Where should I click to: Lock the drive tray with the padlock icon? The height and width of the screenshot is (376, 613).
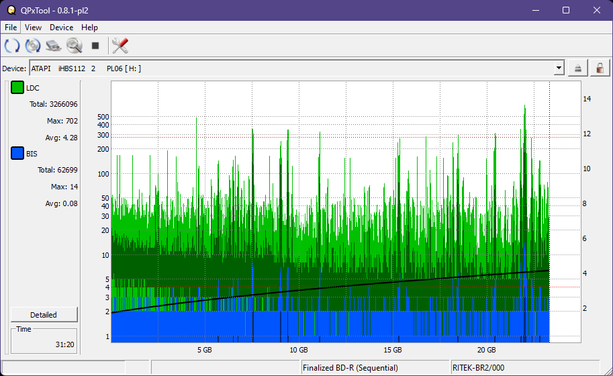click(600, 68)
